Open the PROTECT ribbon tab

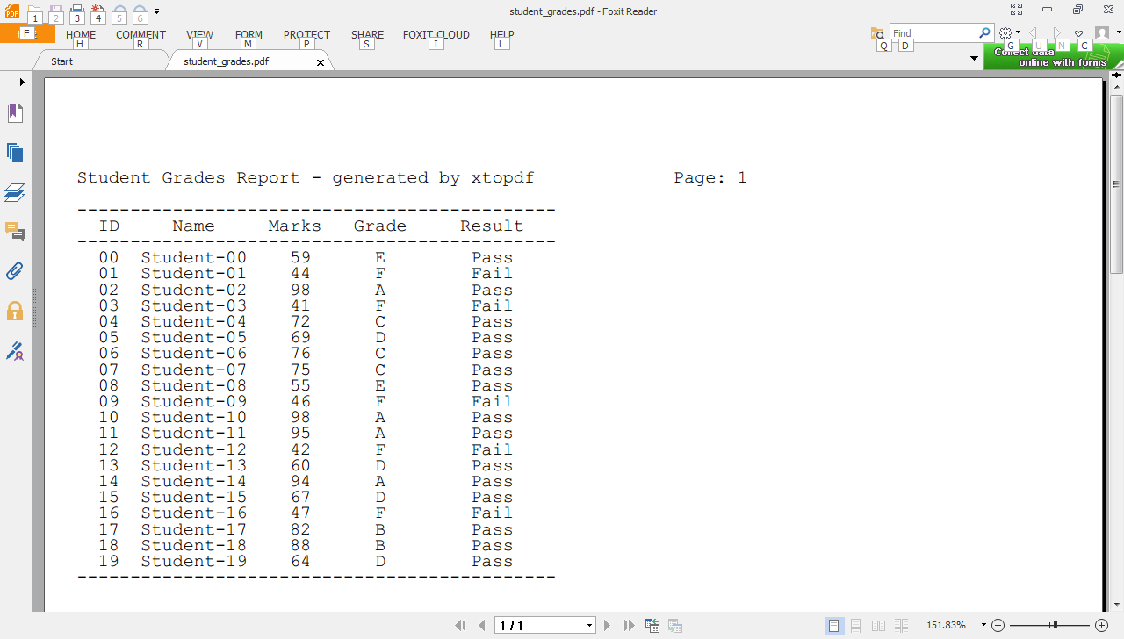pyautogui.click(x=306, y=35)
